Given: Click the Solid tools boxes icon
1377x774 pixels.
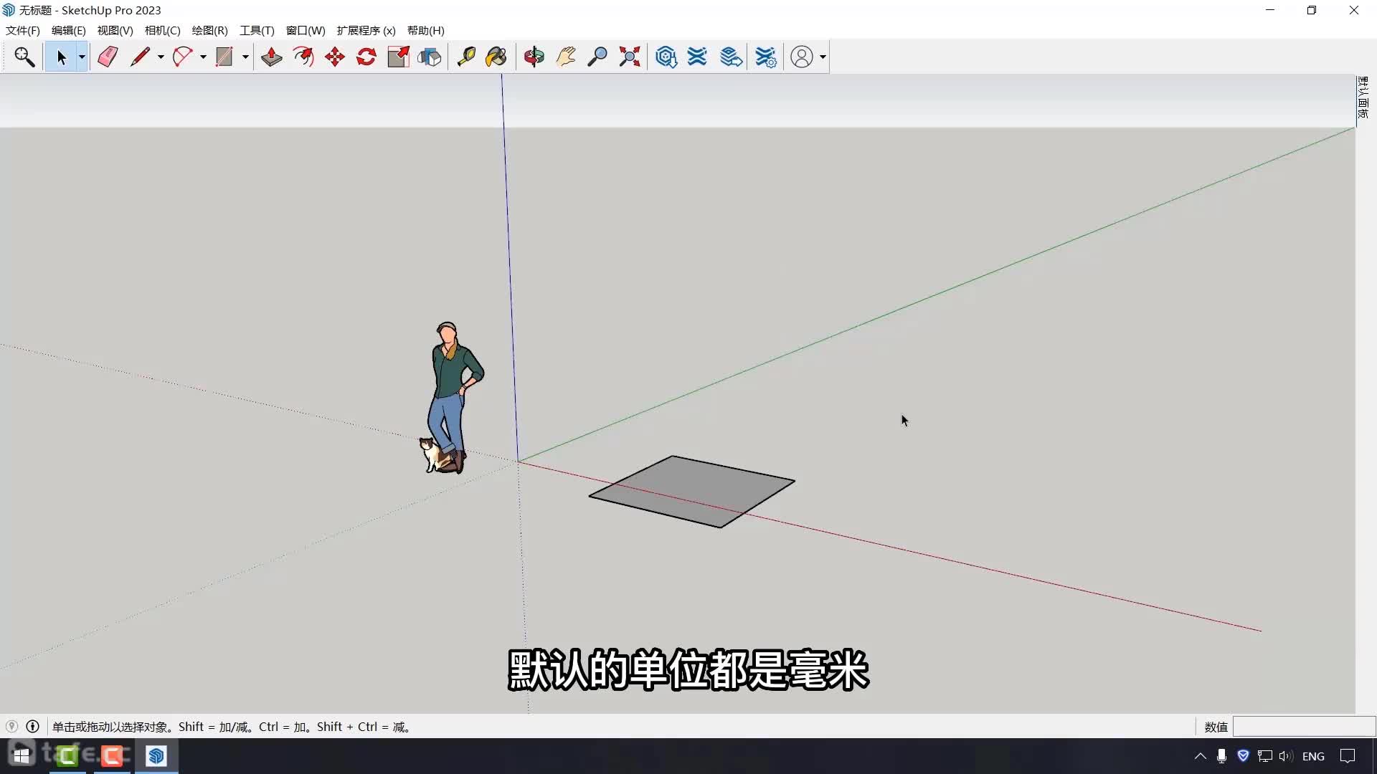Looking at the screenshot, I should tap(430, 57).
